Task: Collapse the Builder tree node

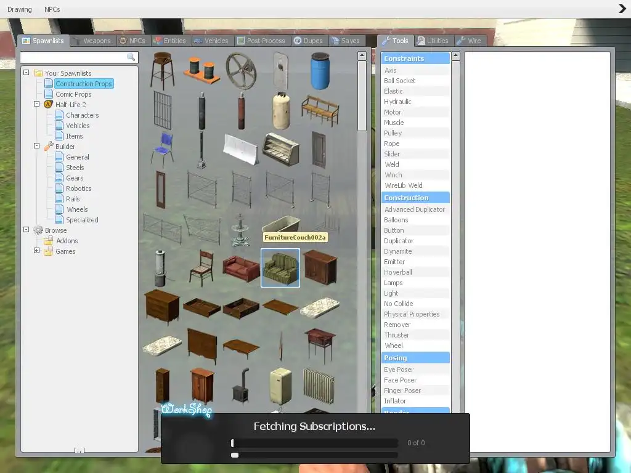Action: point(36,145)
